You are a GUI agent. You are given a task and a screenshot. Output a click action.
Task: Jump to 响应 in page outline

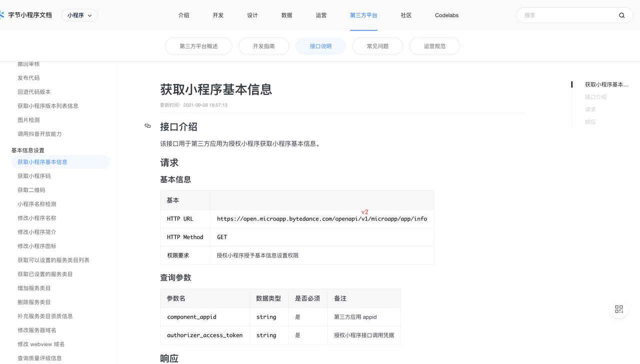point(590,122)
